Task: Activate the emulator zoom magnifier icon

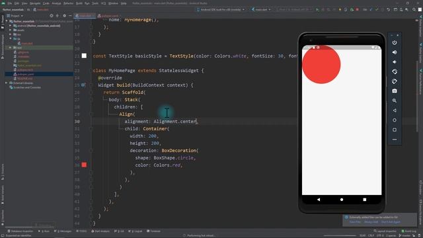Action: coord(395,100)
